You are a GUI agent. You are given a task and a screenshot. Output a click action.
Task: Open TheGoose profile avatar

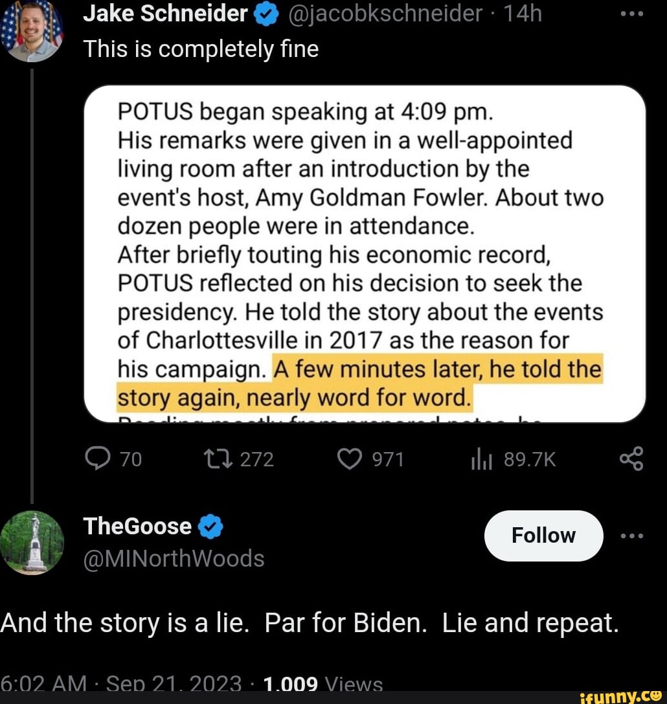pos(32,543)
